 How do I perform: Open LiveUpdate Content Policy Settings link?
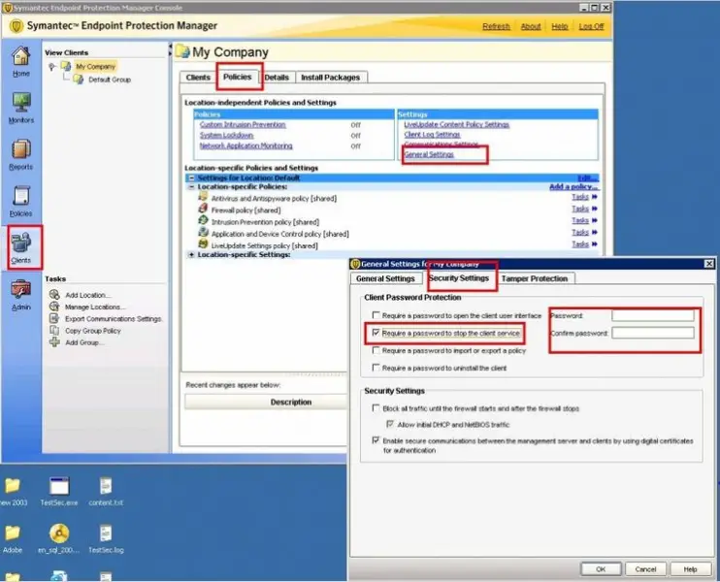point(456,124)
